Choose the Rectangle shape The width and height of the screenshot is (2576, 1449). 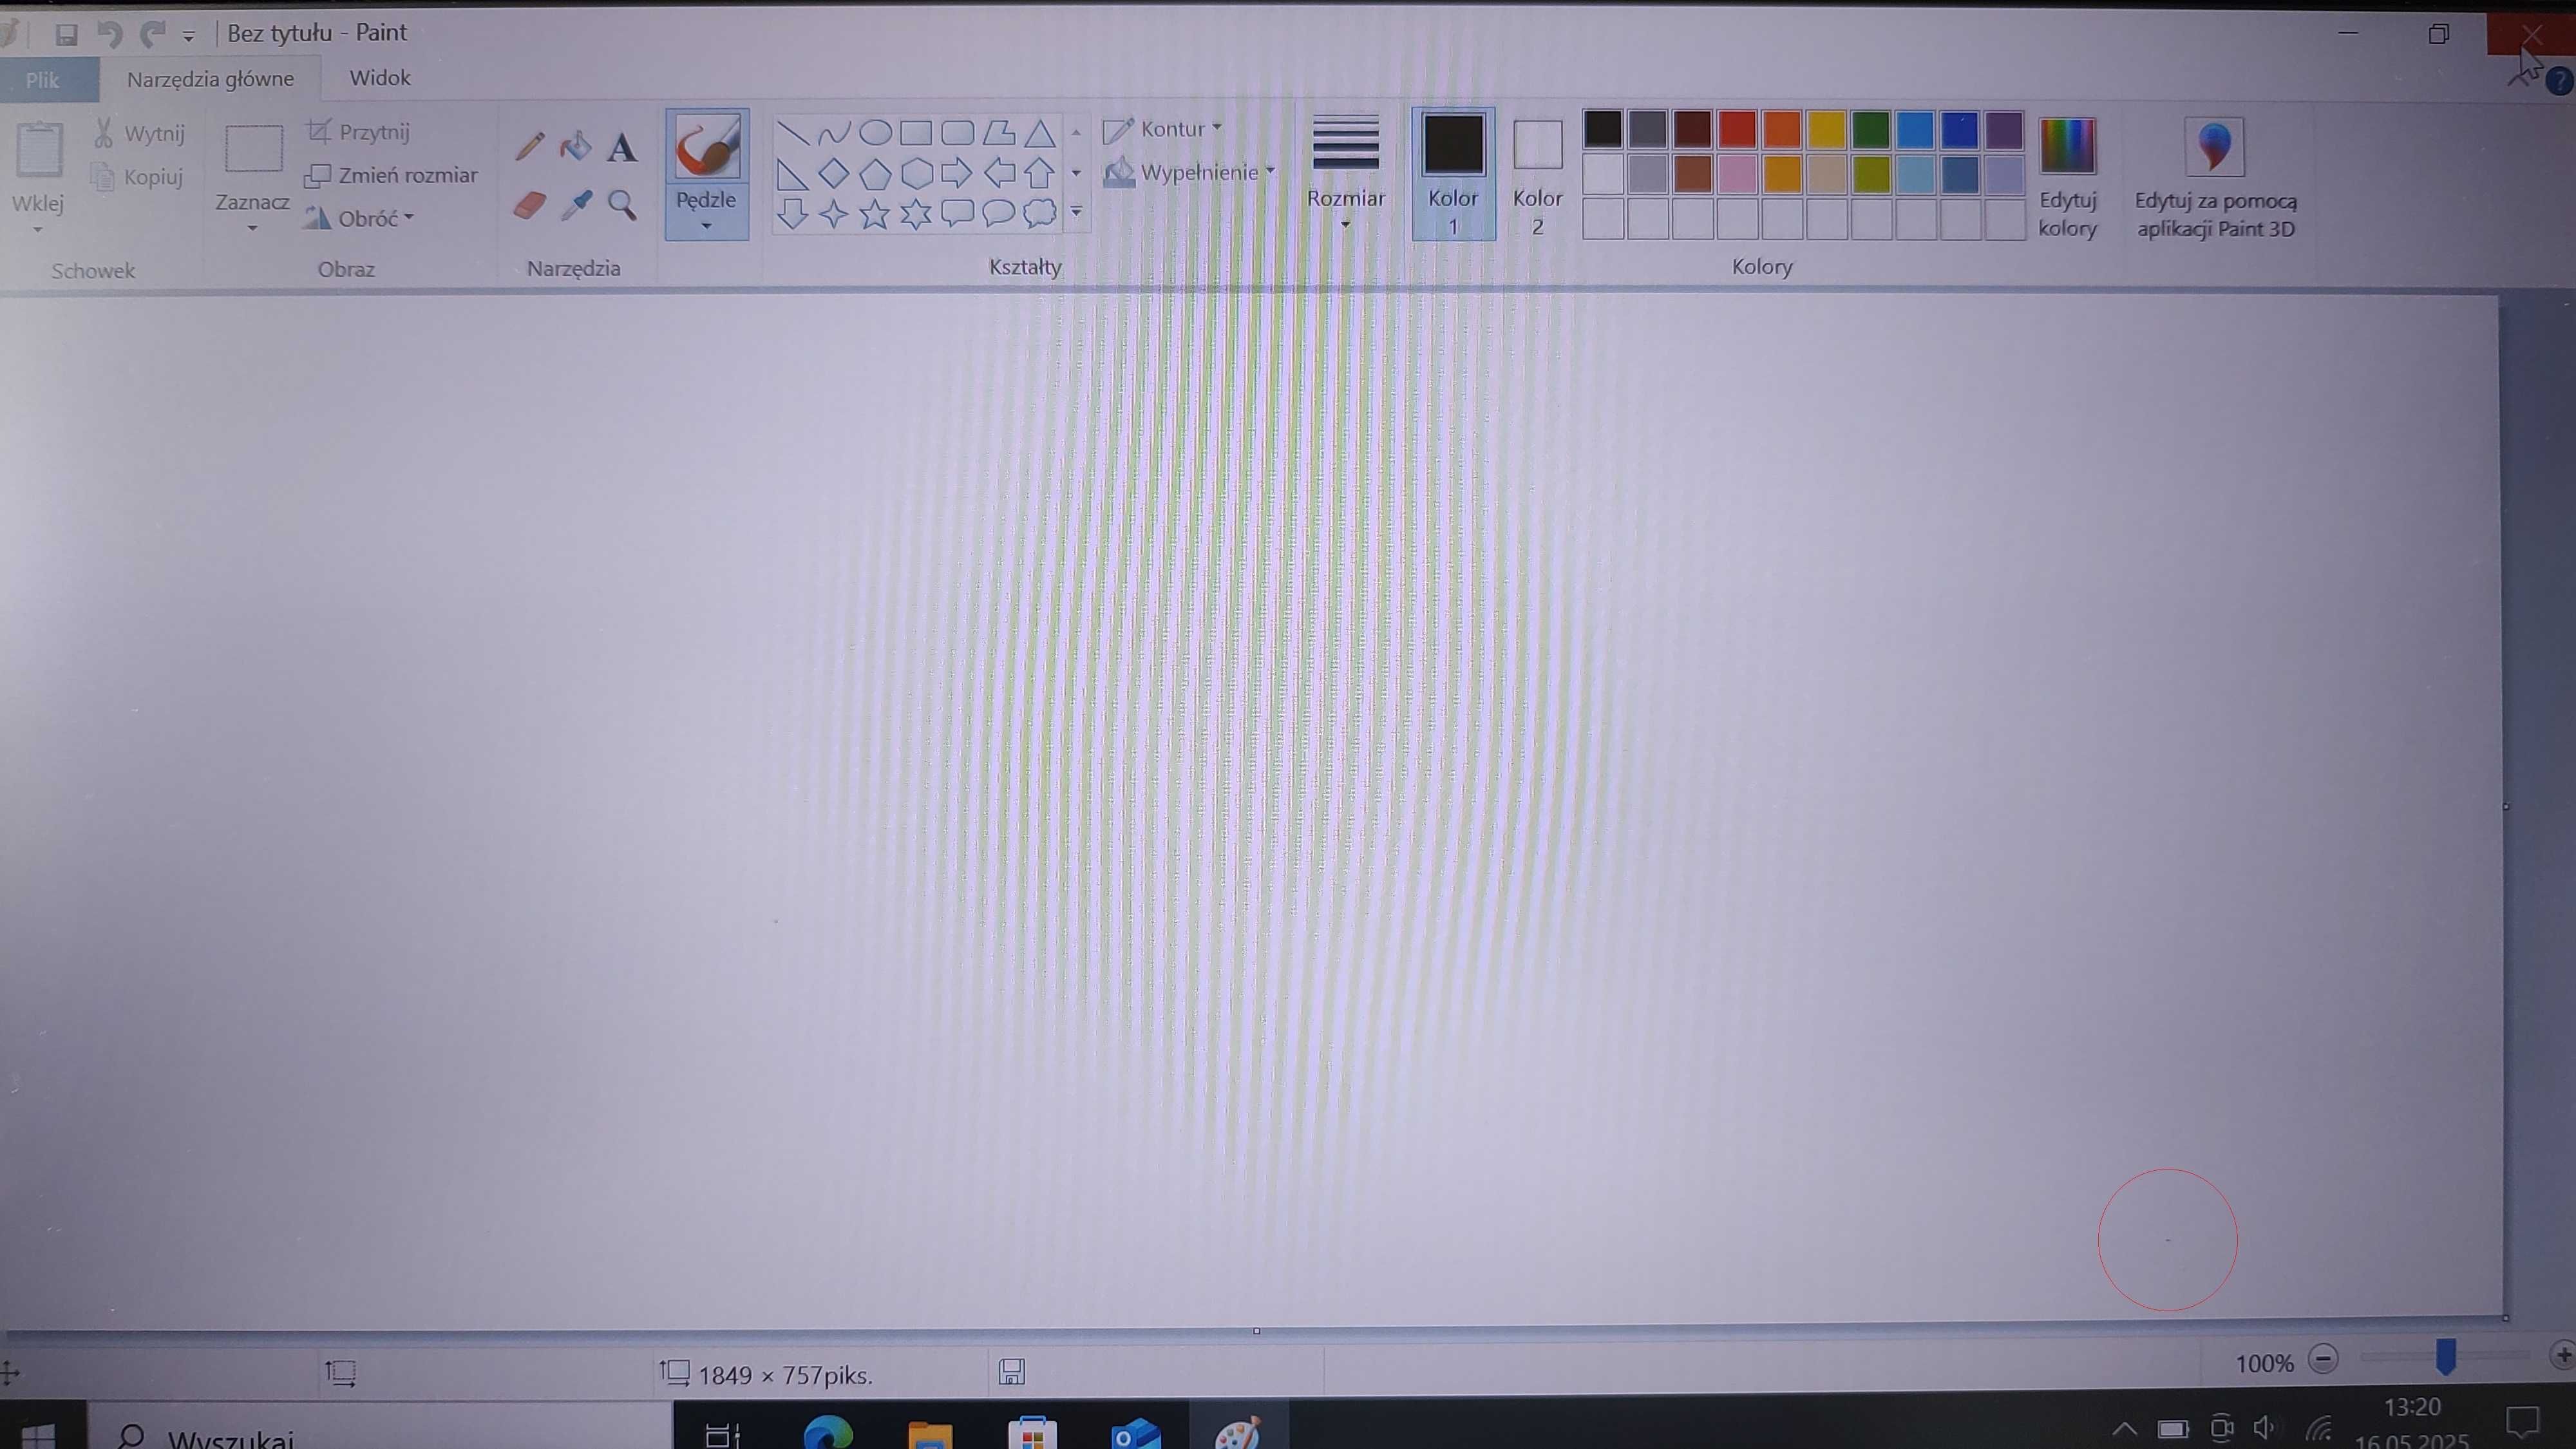point(916,133)
